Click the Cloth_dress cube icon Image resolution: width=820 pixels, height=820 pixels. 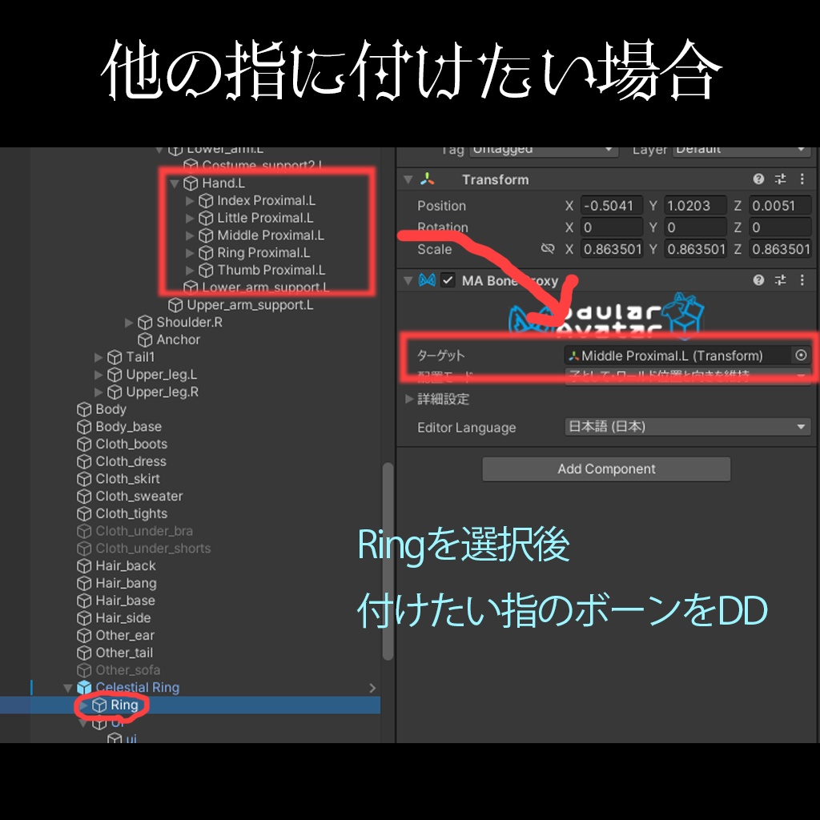click(83, 462)
